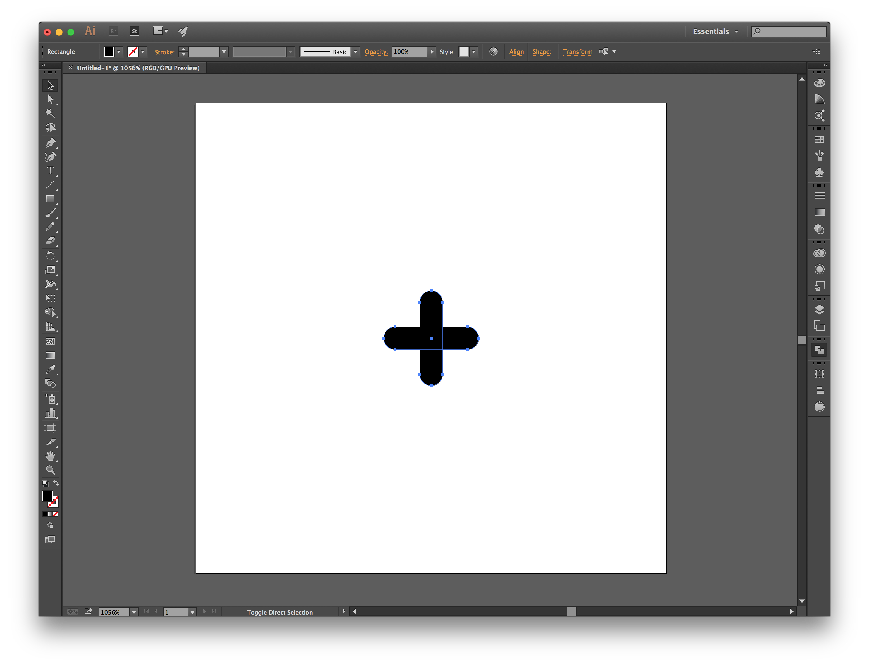Select the Hand tool
Viewport: 869px width, 669px height.
(x=50, y=456)
